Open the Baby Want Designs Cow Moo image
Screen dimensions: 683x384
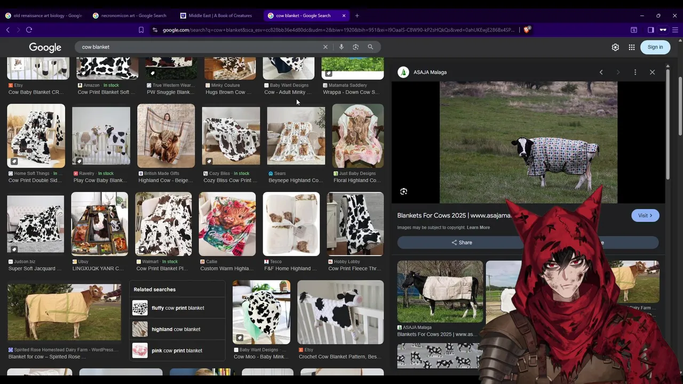261,312
